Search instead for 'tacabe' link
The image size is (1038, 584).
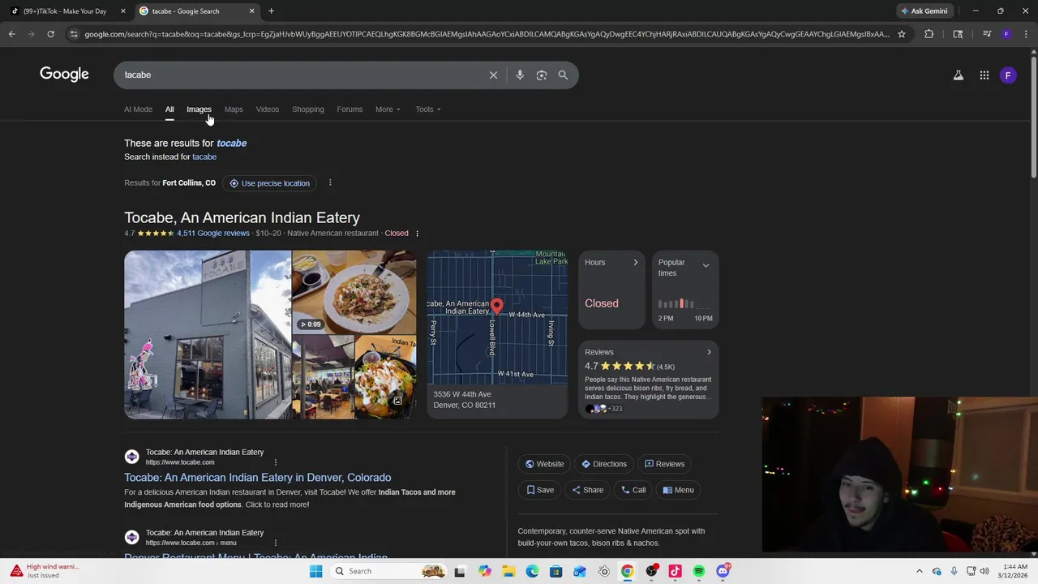(204, 157)
